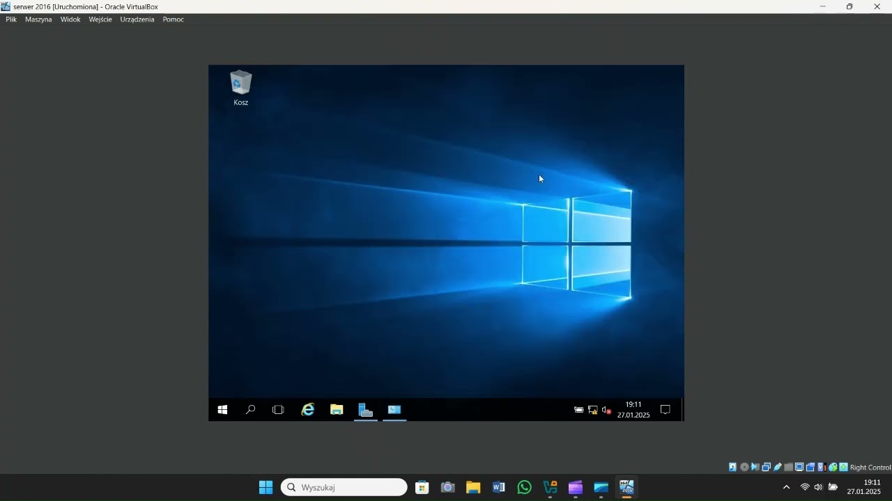
Task: Open the Maszyna menu
Action: coord(38,19)
